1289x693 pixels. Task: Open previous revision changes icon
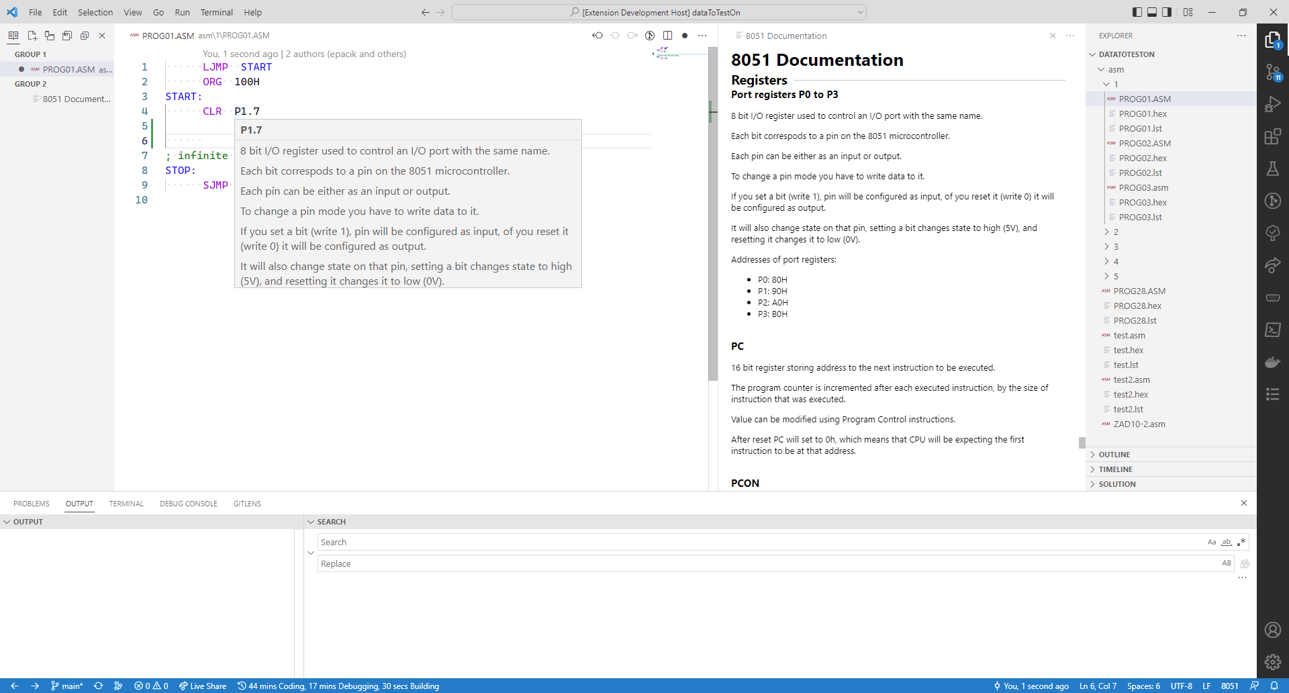click(598, 36)
